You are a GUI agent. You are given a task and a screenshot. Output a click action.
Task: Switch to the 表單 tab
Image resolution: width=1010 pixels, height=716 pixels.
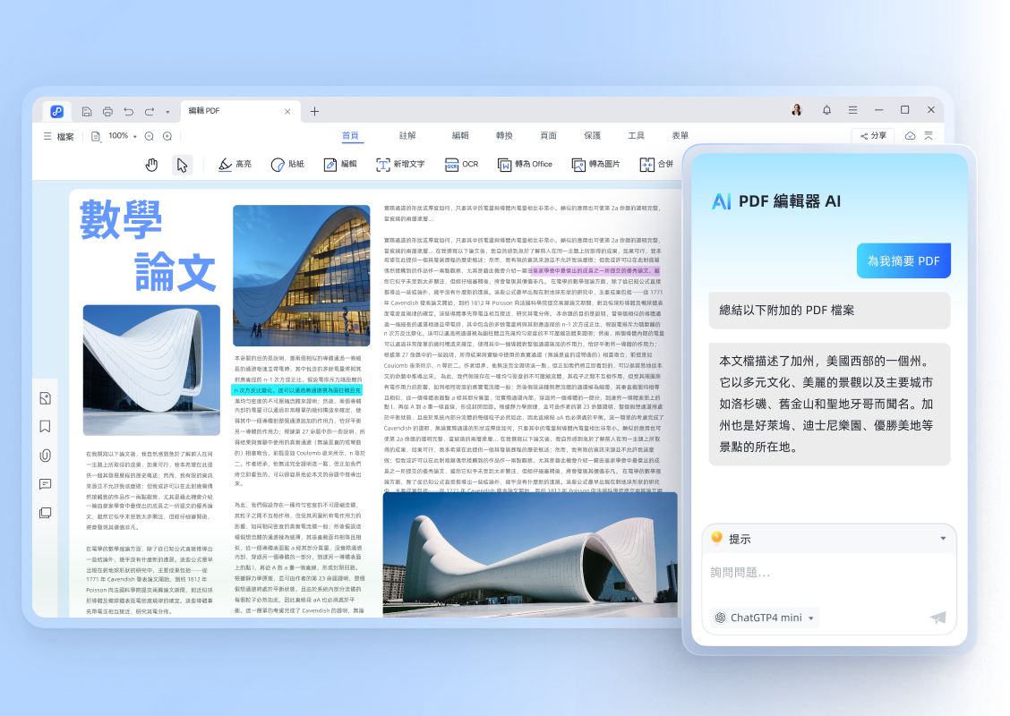[680, 135]
